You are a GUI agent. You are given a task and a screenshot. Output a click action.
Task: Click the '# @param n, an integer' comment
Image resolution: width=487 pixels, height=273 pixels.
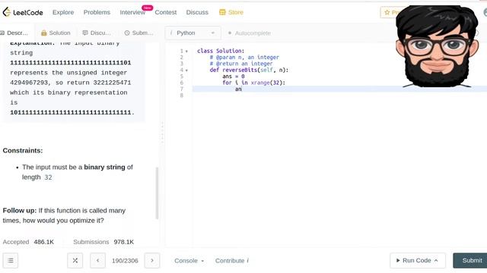pyautogui.click(x=244, y=58)
